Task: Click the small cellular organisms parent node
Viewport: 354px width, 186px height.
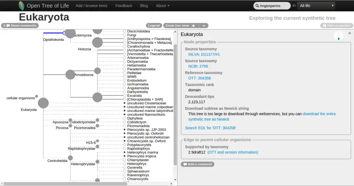Action: (x=37, y=96)
